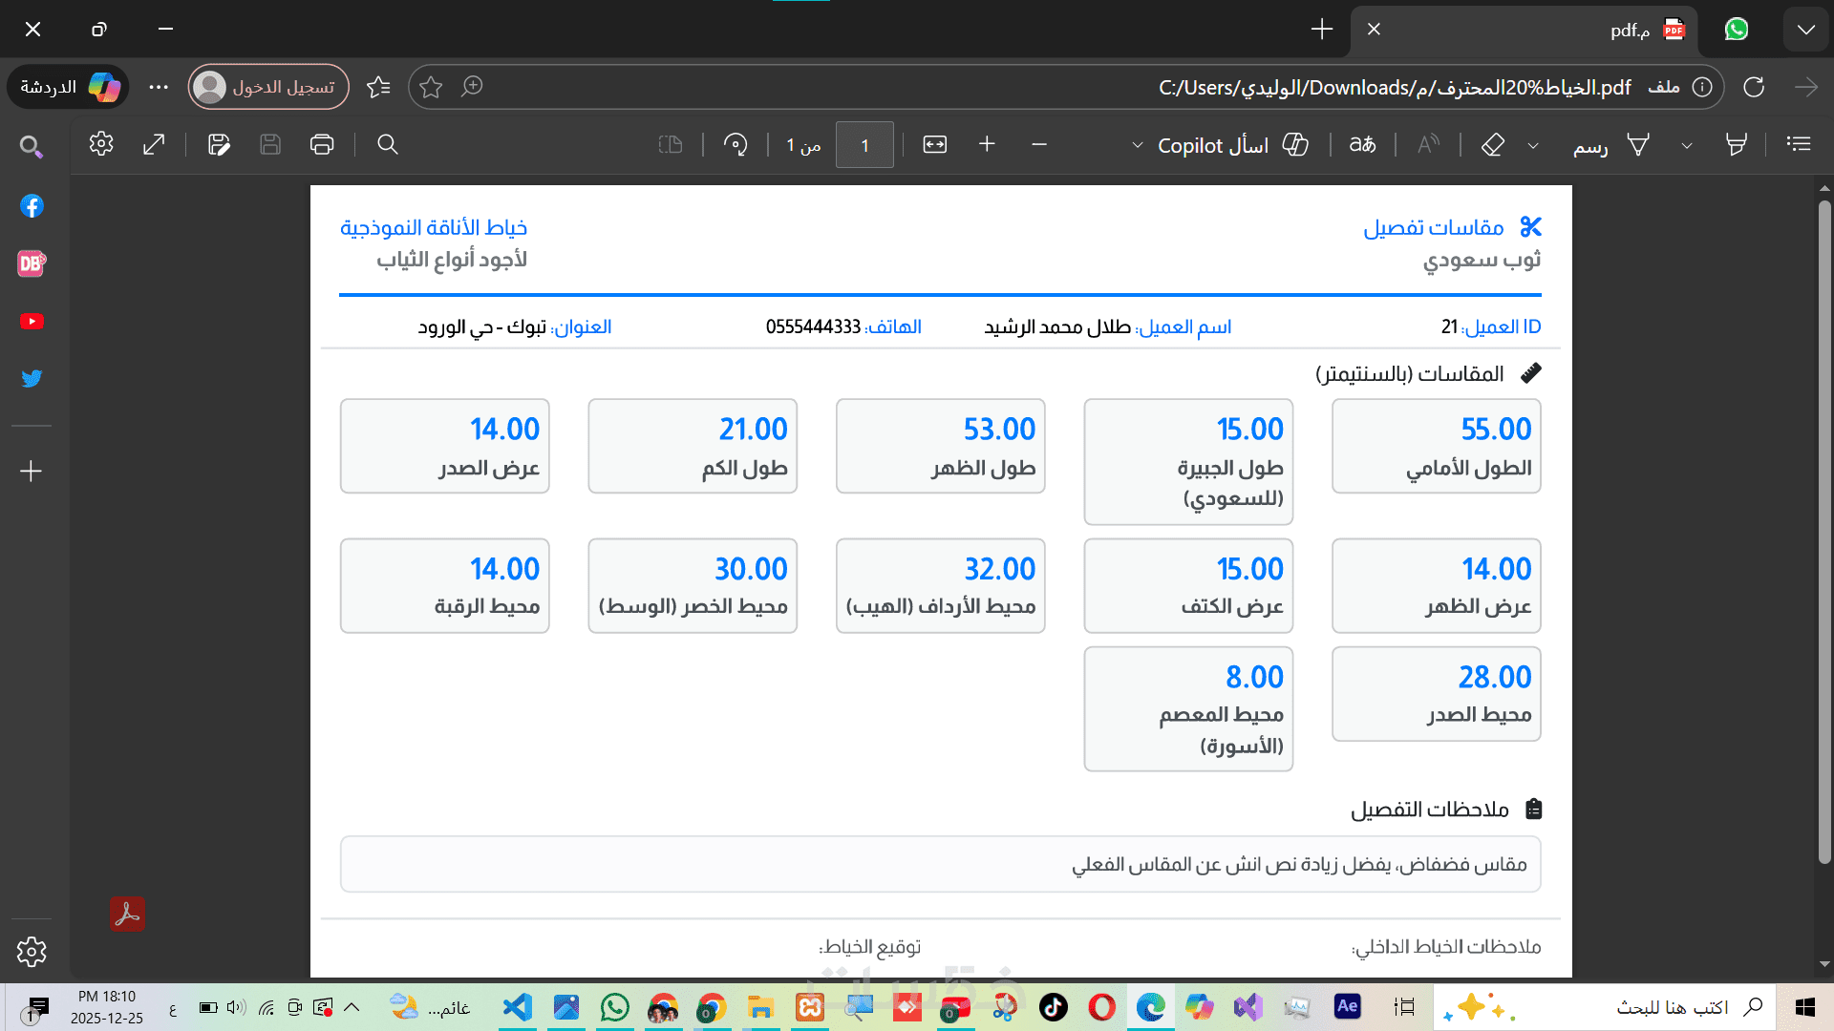Add this page to favorites

point(431,87)
